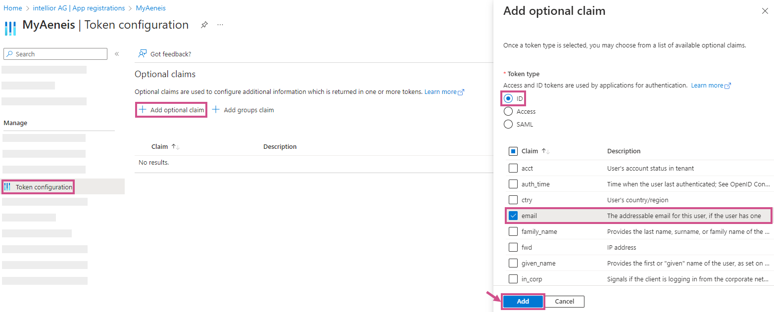Toggle the select-all Claim header checkbox

[513, 151]
